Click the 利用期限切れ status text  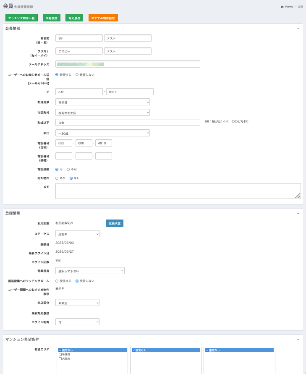click(64, 223)
